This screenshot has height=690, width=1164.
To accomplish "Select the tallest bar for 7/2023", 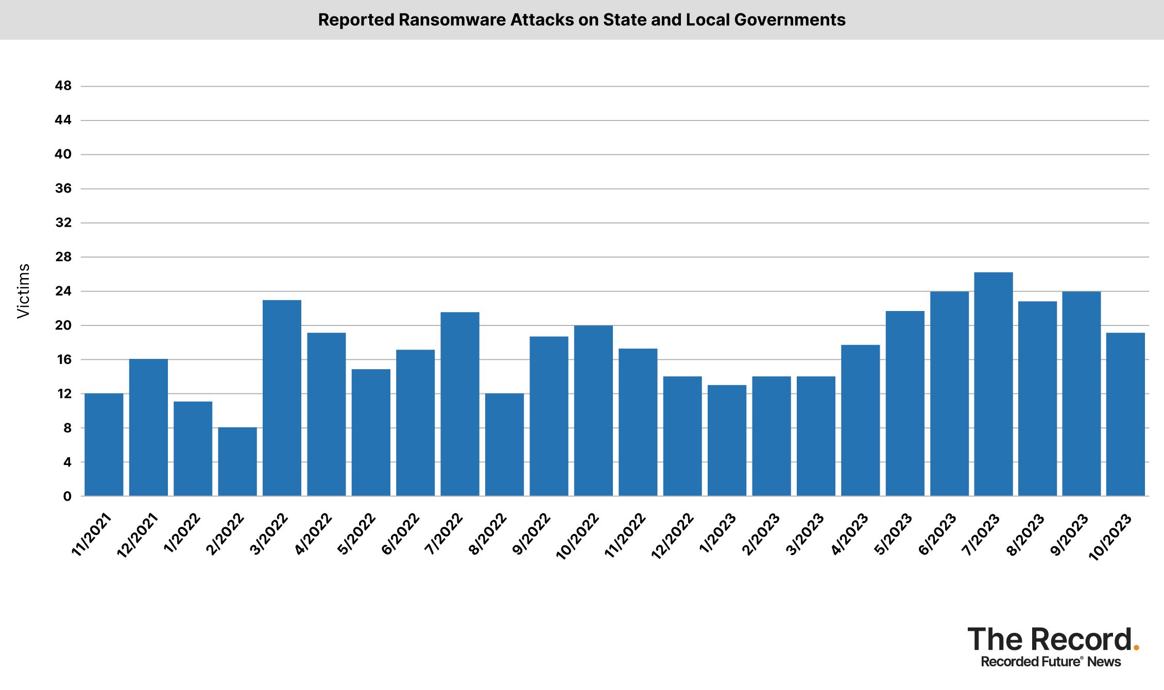I will pos(994,384).
